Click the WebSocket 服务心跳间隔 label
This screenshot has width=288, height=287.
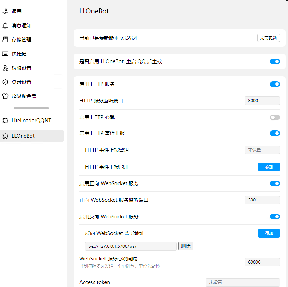(x=108, y=259)
